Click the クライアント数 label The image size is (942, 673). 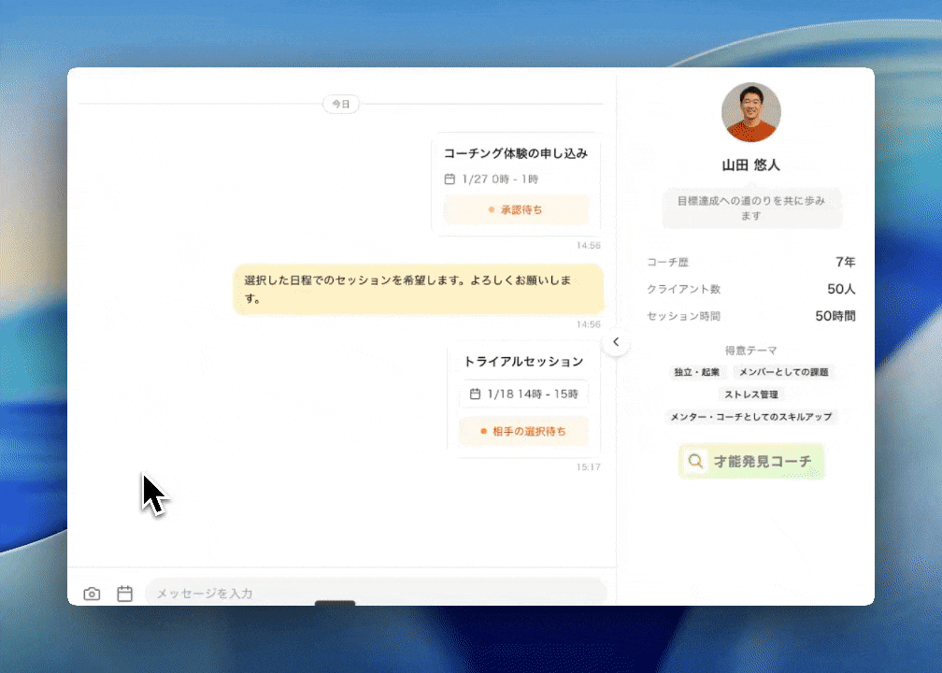click(684, 289)
